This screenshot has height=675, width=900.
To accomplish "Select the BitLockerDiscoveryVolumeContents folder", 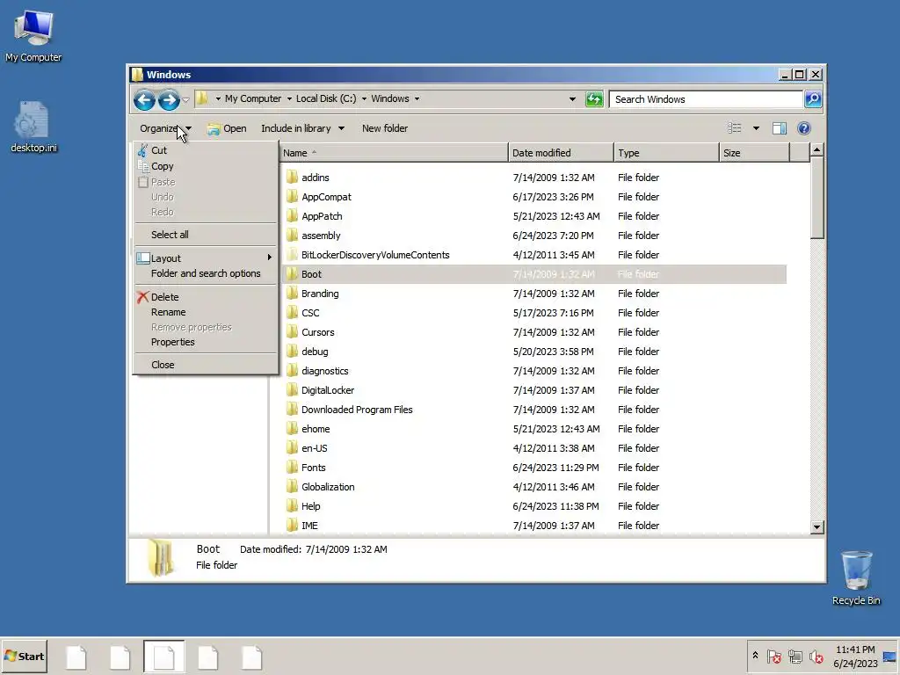I will 534,254.
